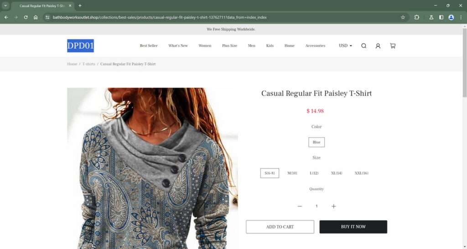Screen dimensions: 467x249
Task: Select size M(10)
Action: (x=292, y=173)
